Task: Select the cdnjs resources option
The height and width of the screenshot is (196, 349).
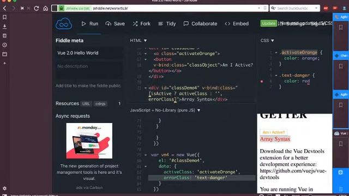Action: tap(100, 104)
